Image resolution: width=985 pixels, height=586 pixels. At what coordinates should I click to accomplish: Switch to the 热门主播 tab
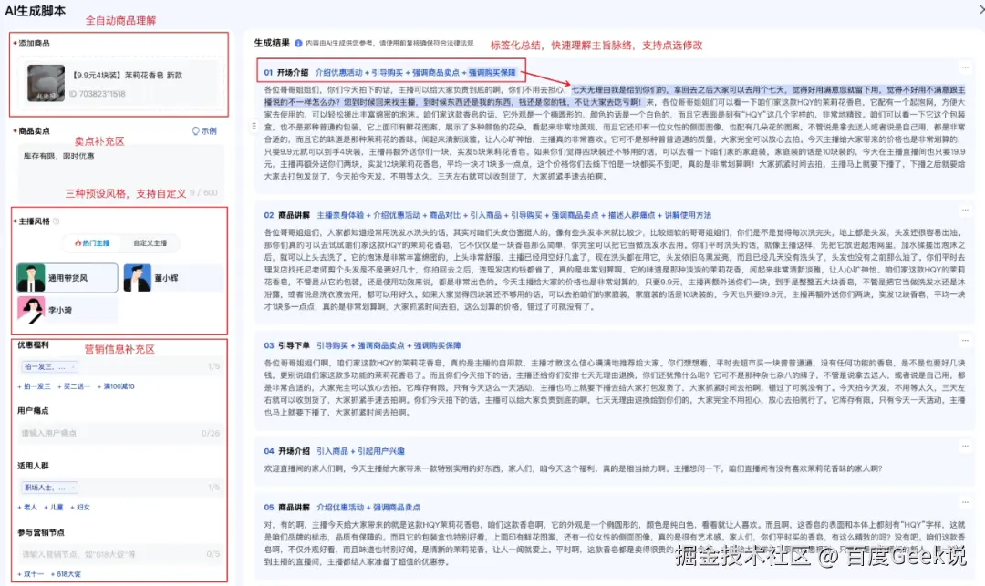coord(93,242)
